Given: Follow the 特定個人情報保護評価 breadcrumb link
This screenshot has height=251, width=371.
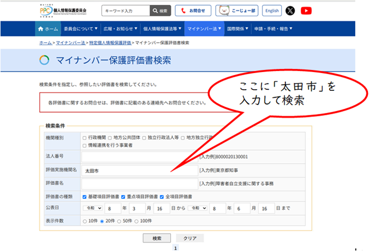Looking at the screenshot, I should [110, 43].
